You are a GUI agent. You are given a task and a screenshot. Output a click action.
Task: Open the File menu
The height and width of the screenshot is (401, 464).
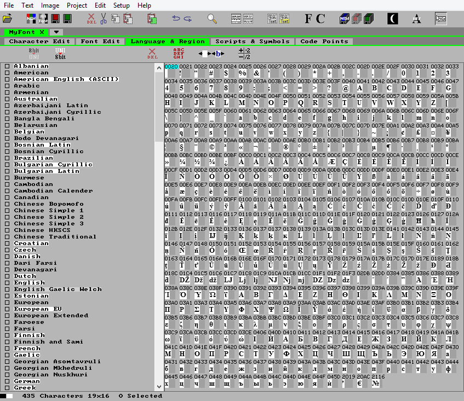[x=9, y=5]
